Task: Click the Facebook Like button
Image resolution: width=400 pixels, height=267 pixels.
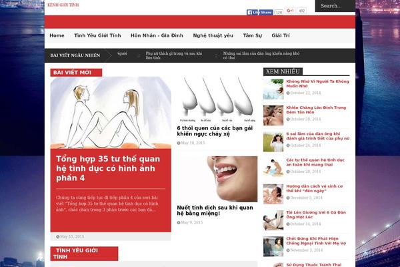Action: (253, 12)
